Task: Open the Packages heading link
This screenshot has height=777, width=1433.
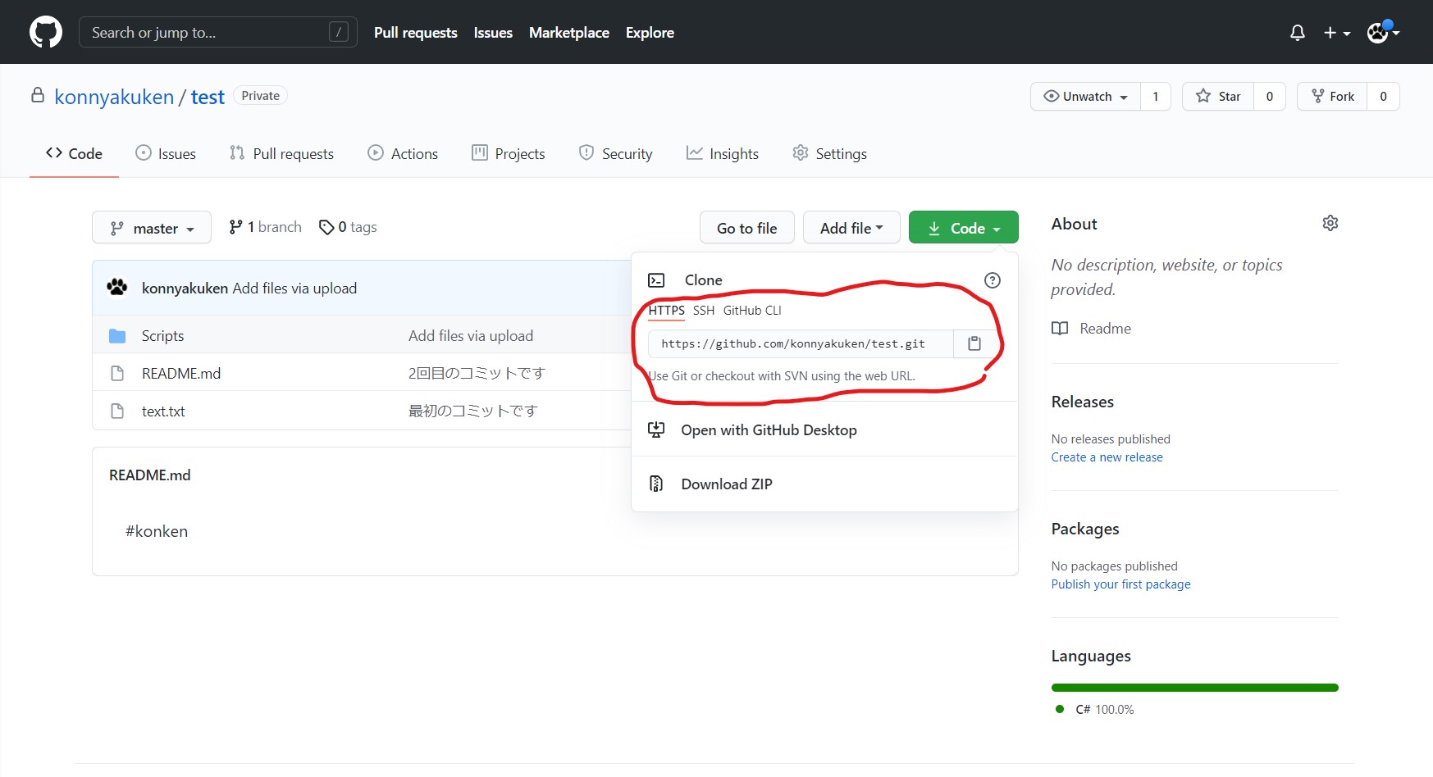Action: 1085,529
